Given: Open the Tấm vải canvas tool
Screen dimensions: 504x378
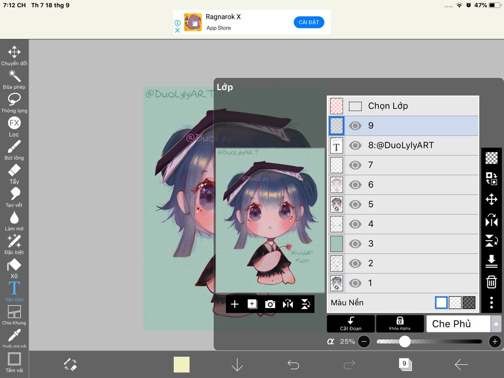Looking at the screenshot, I should [x=14, y=362].
